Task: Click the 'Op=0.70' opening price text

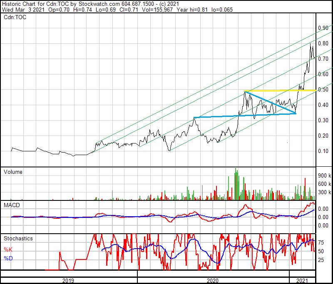Action: coord(59,10)
